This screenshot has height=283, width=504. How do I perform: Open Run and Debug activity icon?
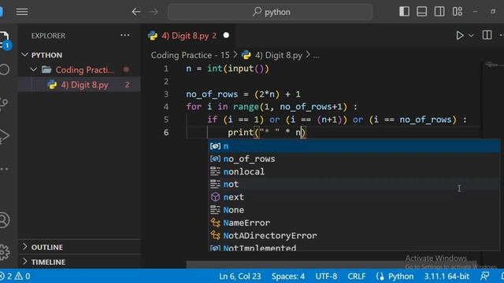pos(4,136)
